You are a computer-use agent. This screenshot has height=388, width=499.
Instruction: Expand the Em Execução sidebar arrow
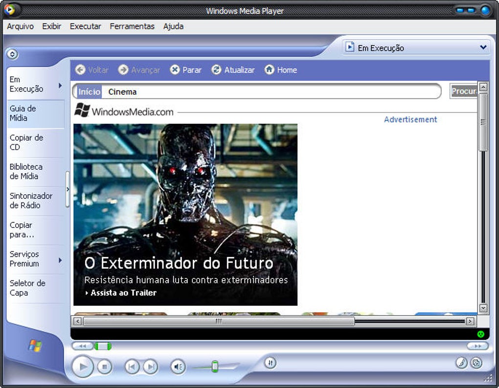(x=60, y=86)
